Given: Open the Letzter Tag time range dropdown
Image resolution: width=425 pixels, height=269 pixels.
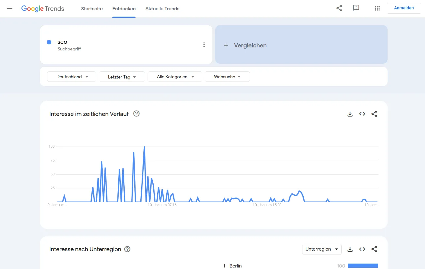Looking at the screenshot, I should [x=122, y=76].
